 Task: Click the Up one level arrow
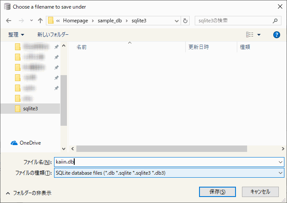40,21
